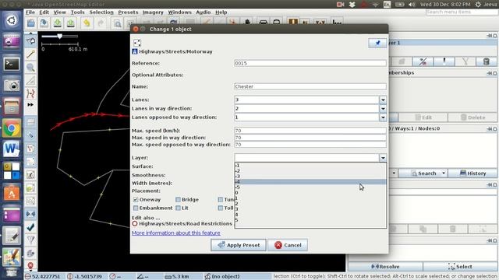Click the map zoom slider handle

click(x=59, y=37)
